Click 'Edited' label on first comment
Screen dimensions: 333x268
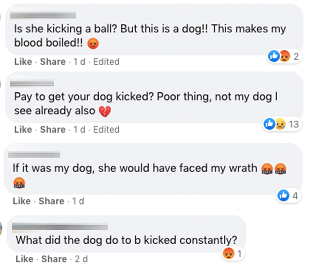(106, 61)
